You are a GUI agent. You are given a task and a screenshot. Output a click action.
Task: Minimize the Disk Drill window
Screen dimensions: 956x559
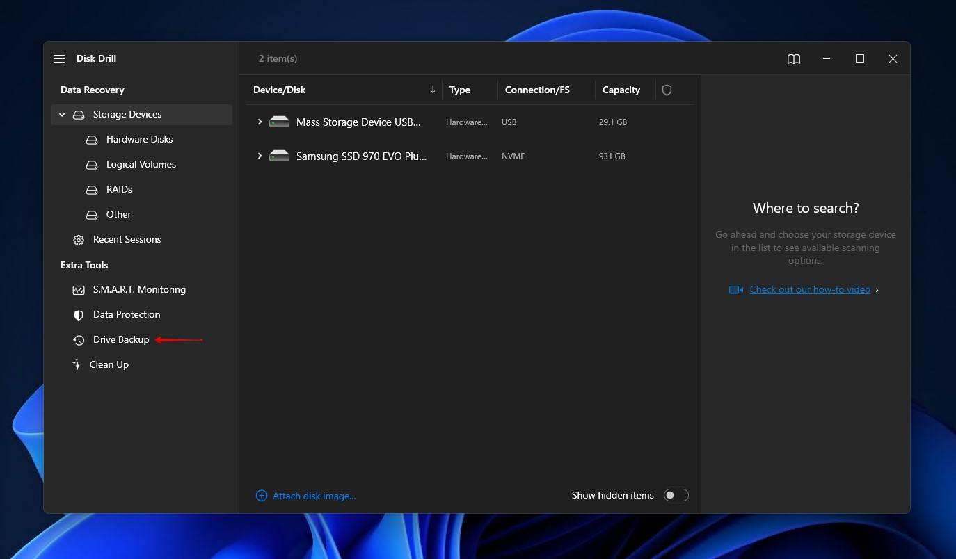[x=827, y=59]
